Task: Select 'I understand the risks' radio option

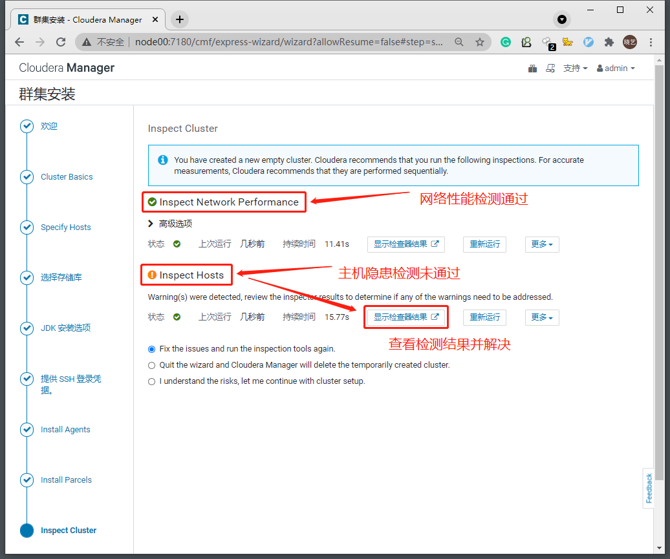Action: click(x=152, y=382)
